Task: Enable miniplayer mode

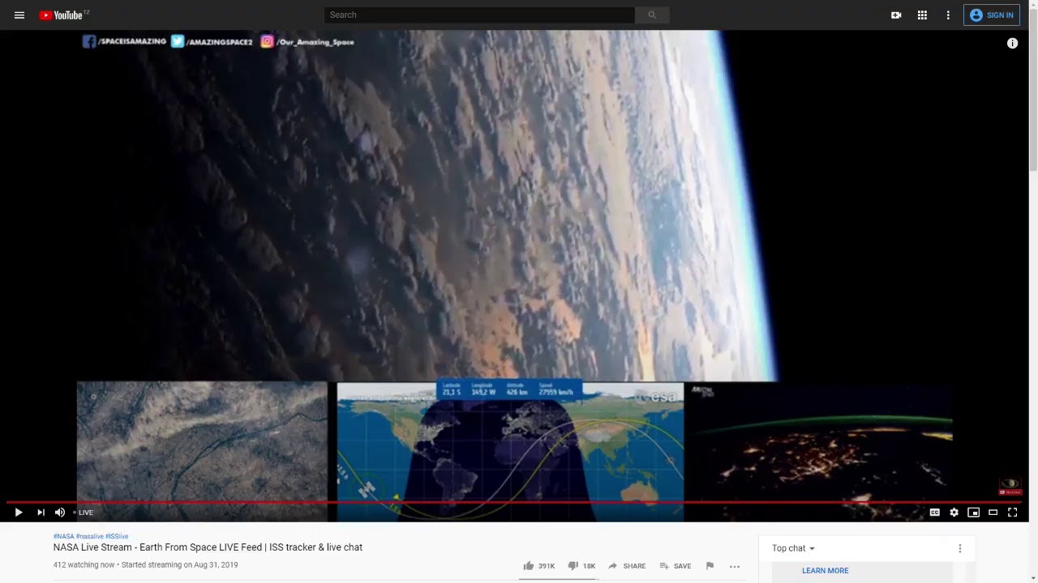Action: (x=974, y=513)
